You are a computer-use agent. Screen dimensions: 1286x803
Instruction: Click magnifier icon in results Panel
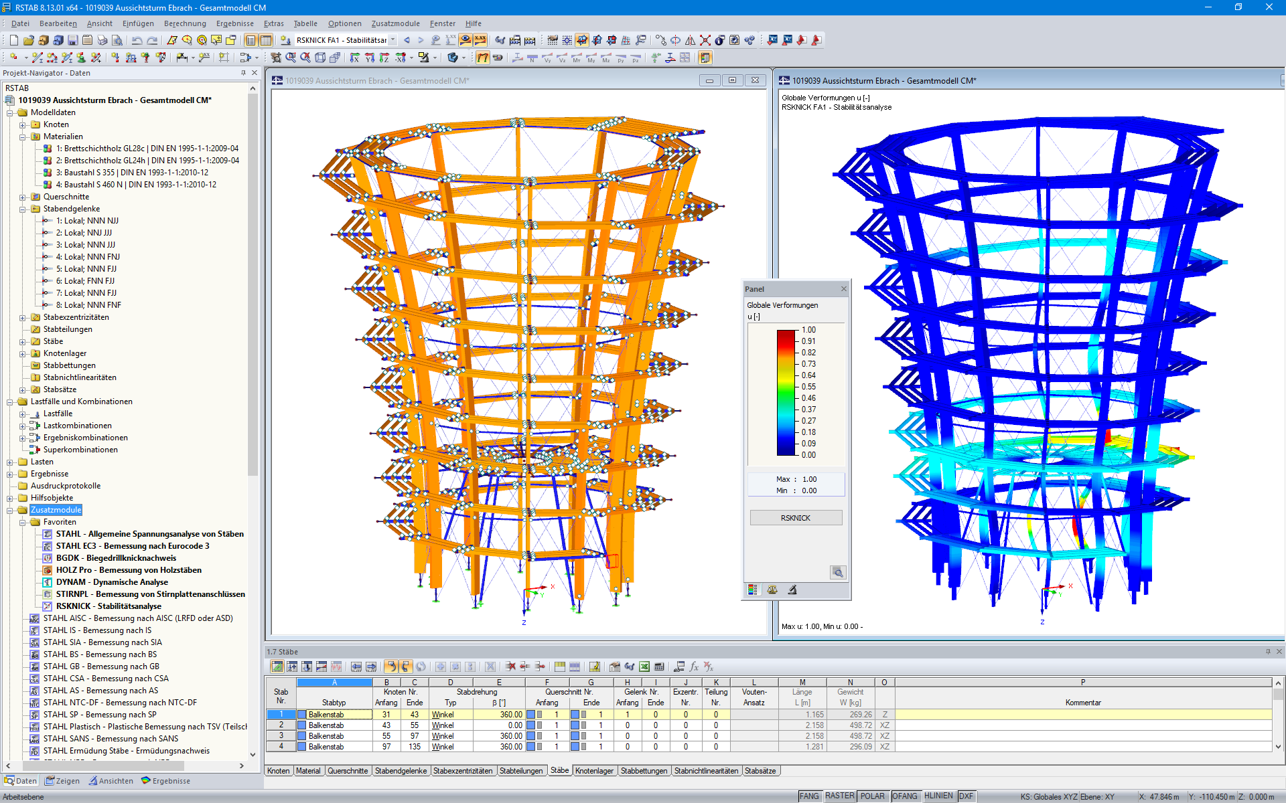(837, 572)
